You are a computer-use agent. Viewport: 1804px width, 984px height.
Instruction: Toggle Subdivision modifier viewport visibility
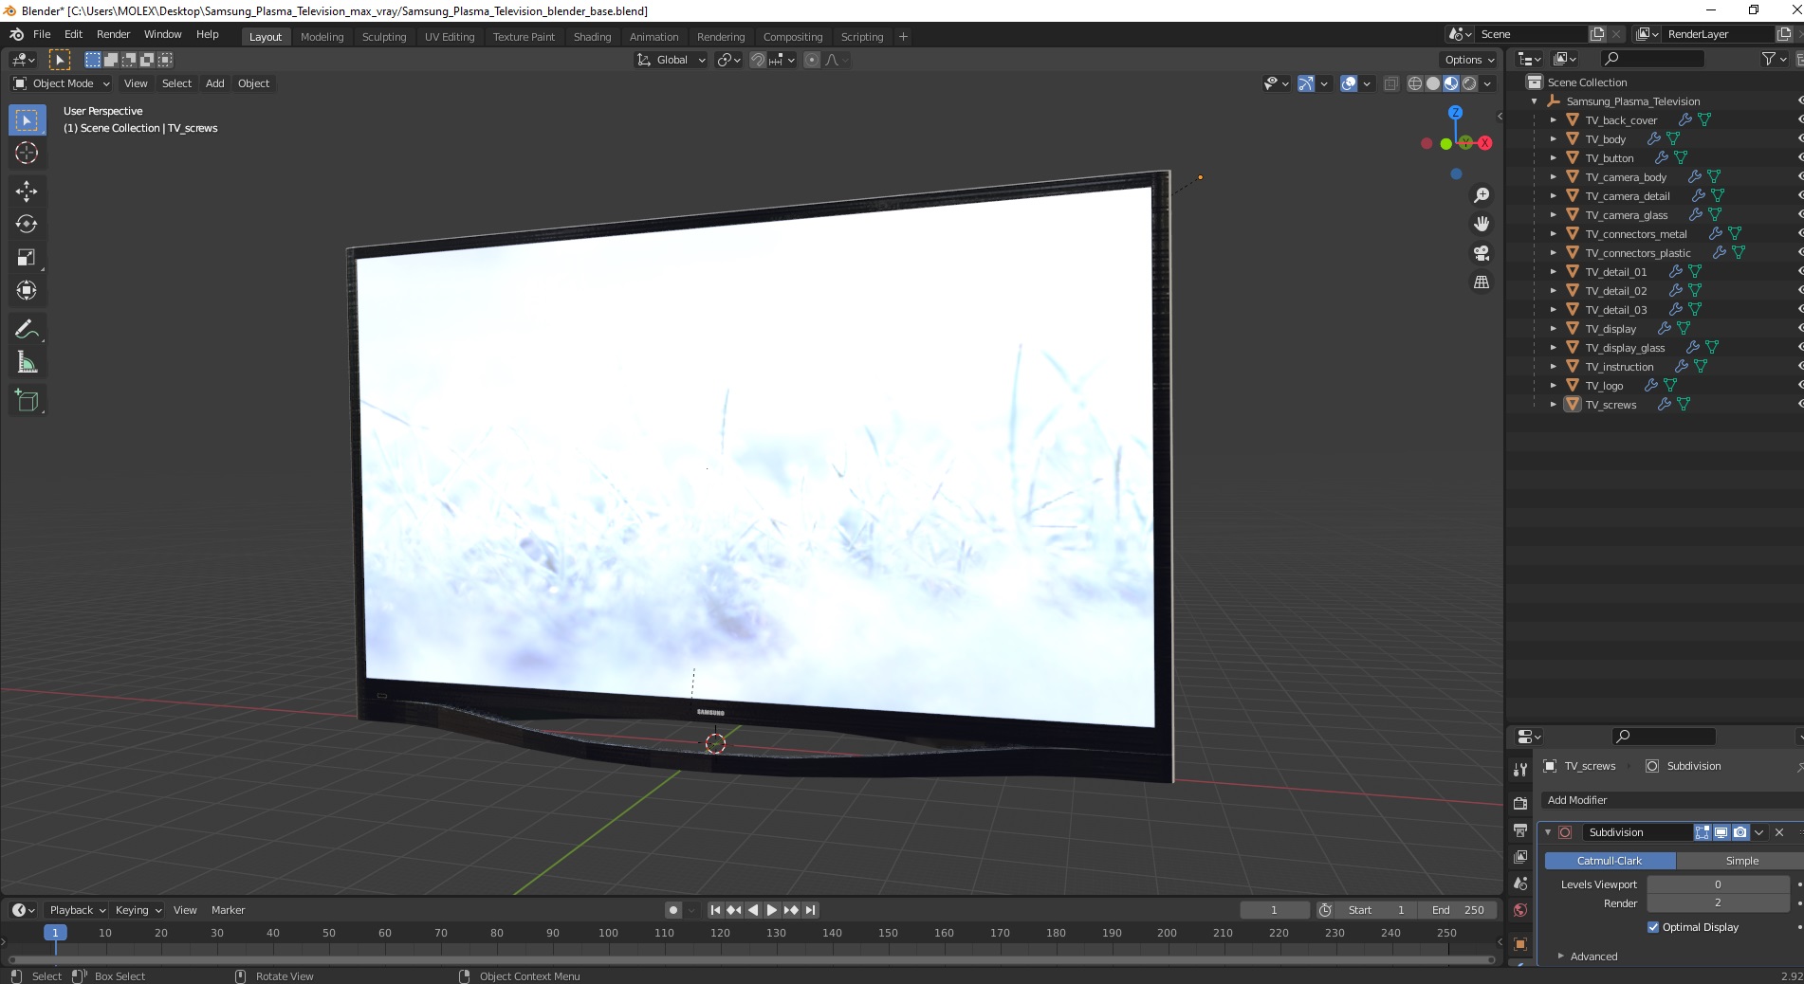point(1721,832)
